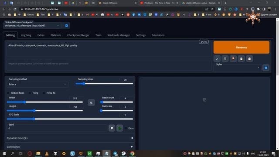Open the browser extensions puzzle icon
The height and width of the screenshot is (157, 279).
pos(259,9)
